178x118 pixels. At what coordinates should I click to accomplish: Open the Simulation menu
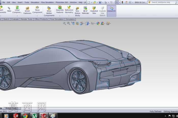pos(35,2)
